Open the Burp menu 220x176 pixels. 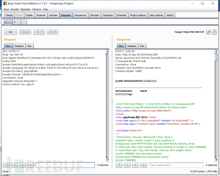pos(6,10)
